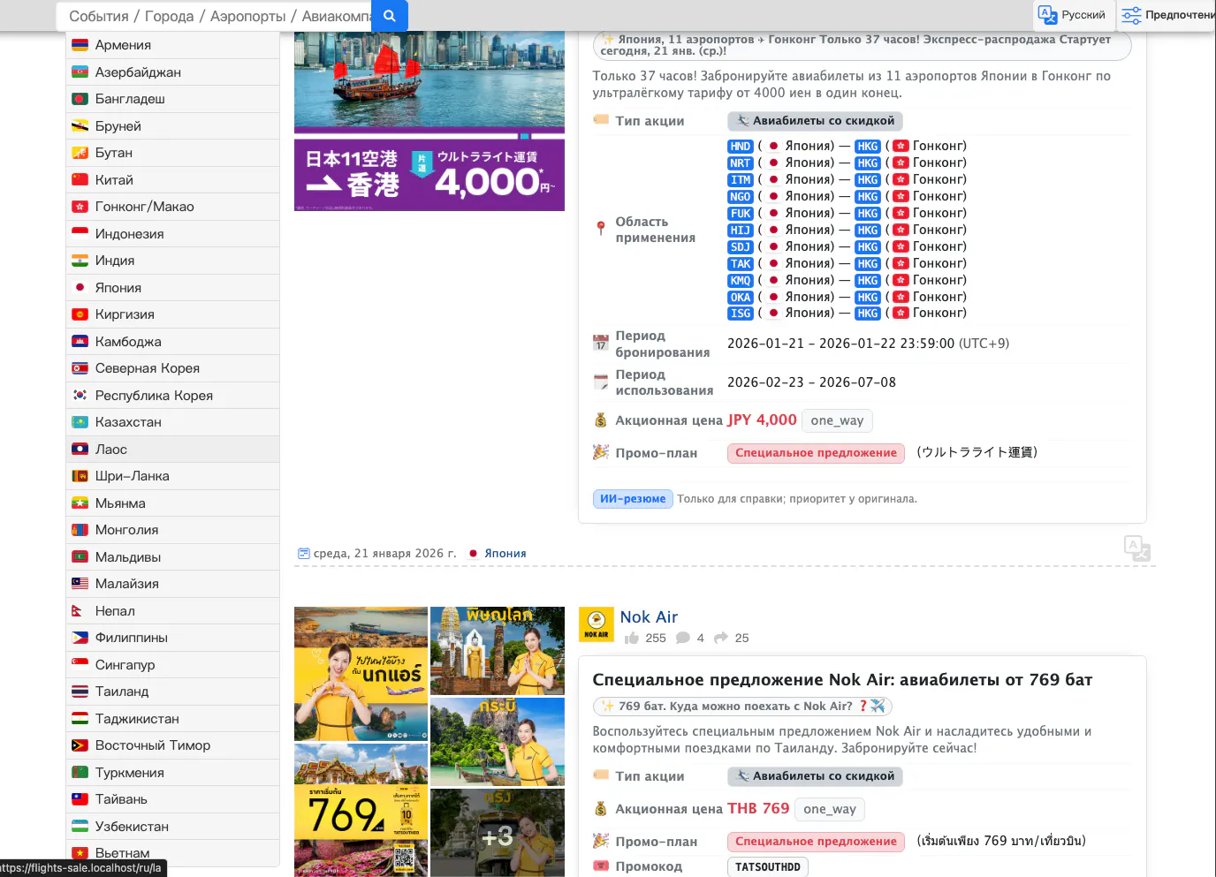Image resolution: width=1216 pixels, height=877 pixels.
Task: Click the Бруней flag icon
Action: [80, 126]
